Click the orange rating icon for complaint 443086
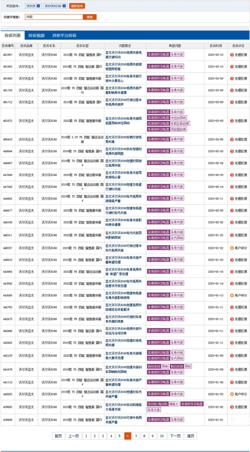 coord(232,295)
